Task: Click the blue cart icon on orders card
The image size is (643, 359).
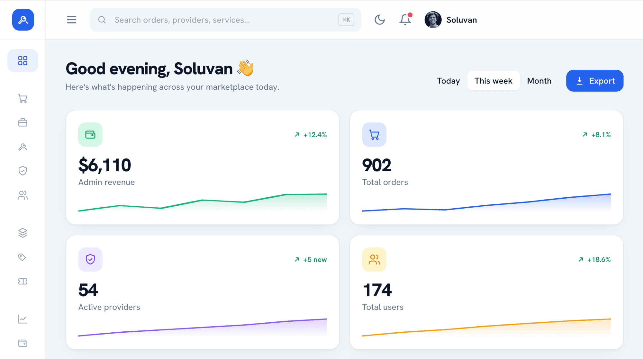Action: pyautogui.click(x=374, y=135)
